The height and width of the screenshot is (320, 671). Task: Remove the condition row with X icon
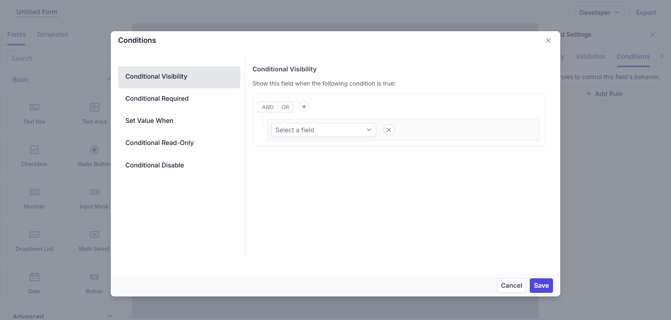389,130
